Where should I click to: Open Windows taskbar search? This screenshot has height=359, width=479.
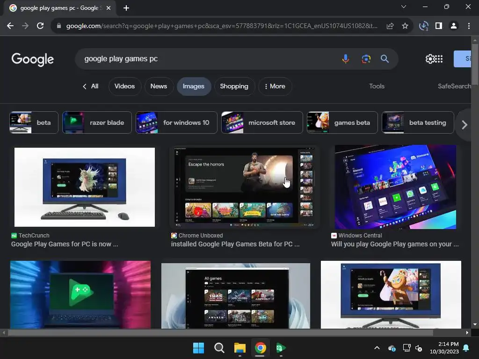click(x=219, y=348)
